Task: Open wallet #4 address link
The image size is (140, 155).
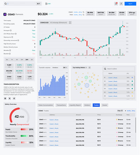Action: coord(113,89)
